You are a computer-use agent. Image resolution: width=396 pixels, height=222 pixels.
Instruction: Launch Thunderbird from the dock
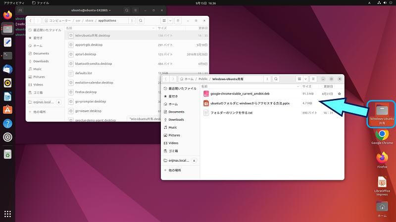coord(7,69)
